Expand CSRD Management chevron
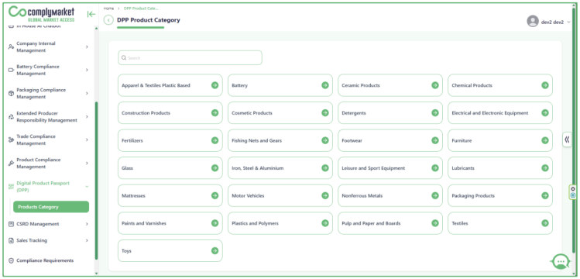Screen dimensions: 580x279 pos(87,224)
